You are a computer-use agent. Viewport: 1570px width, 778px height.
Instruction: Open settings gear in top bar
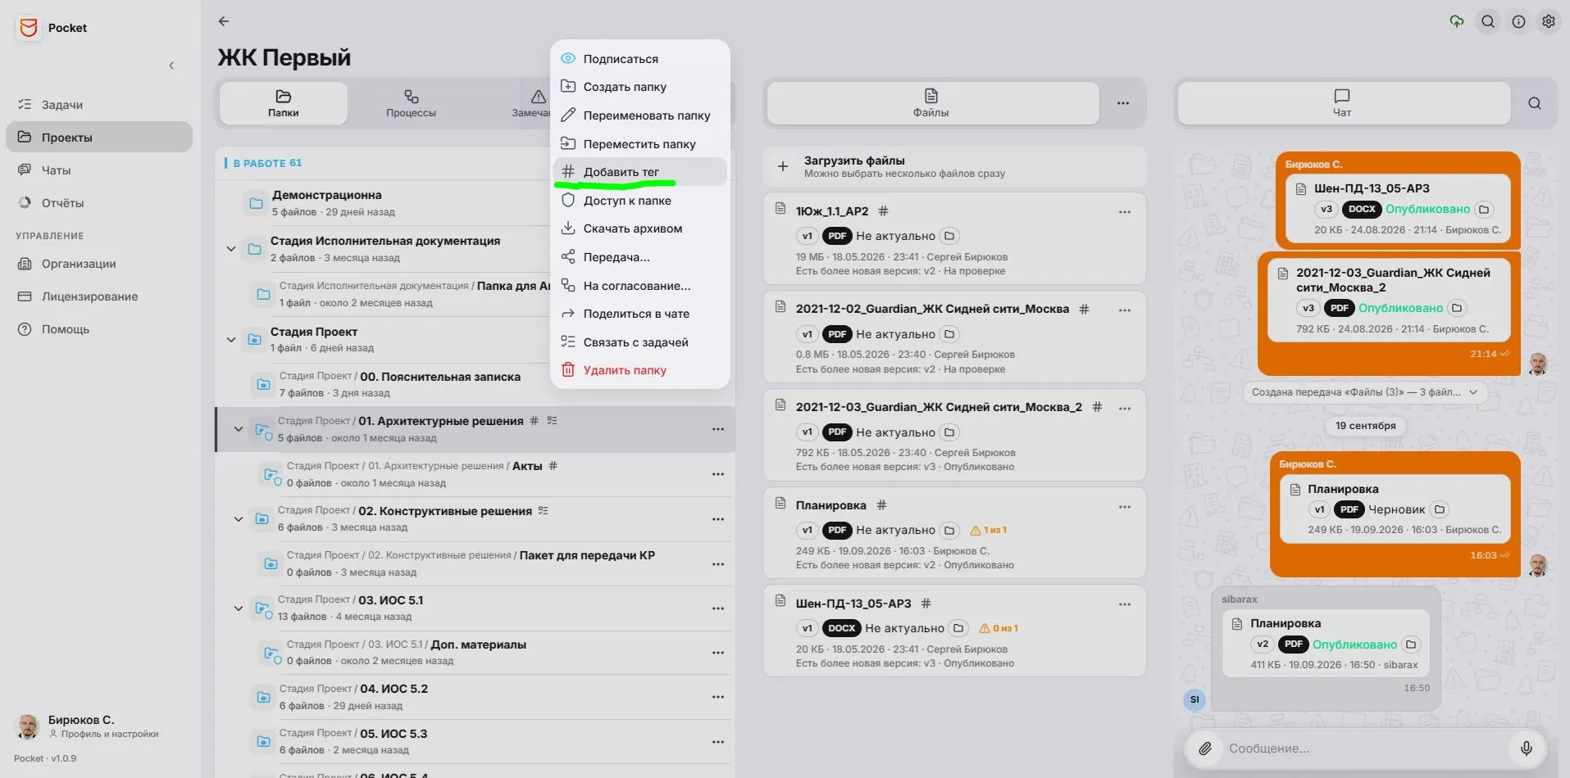(x=1549, y=22)
